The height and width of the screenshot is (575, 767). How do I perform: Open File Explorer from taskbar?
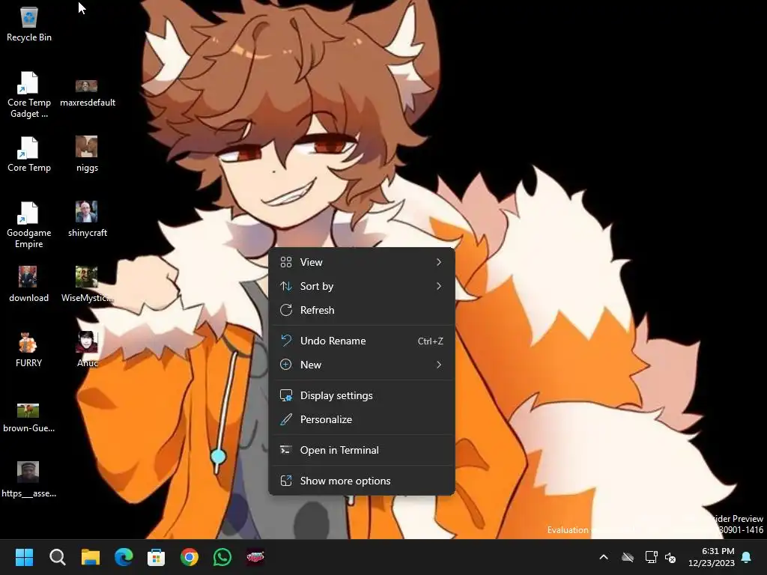(91, 557)
